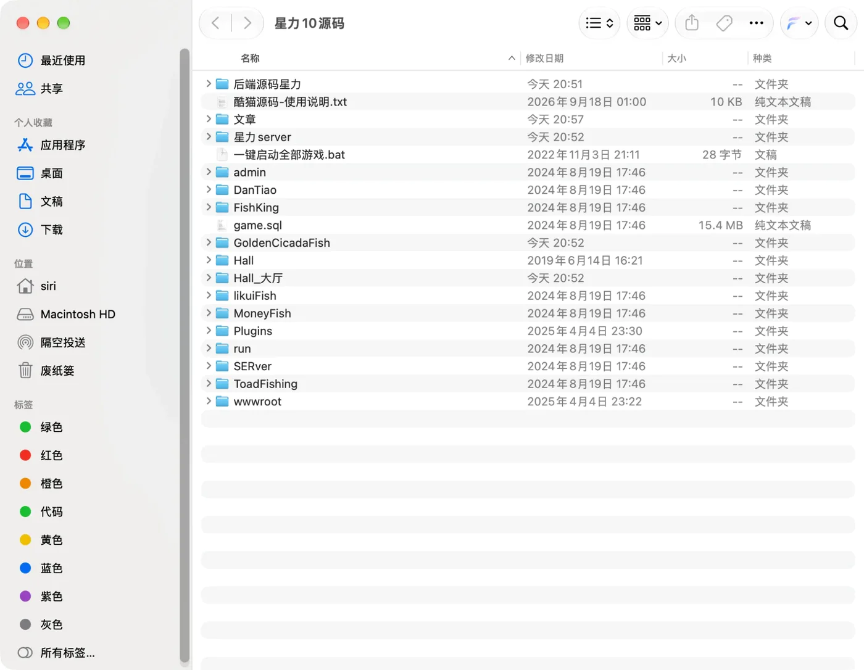Click the Share toolbar icon
This screenshot has width=864, height=670.
pyautogui.click(x=692, y=23)
